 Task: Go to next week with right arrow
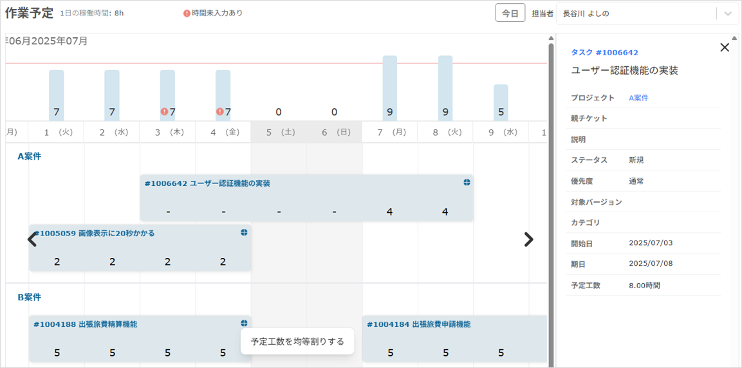click(x=528, y=239)
